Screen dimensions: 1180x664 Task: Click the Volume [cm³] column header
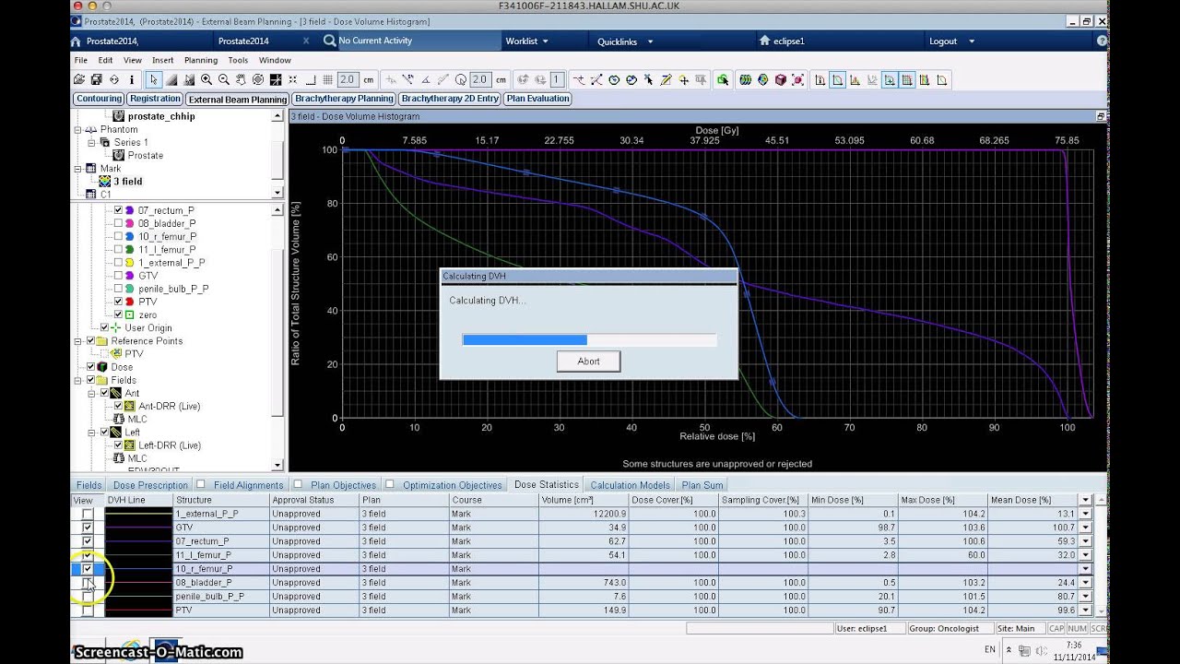coord(584,500)
